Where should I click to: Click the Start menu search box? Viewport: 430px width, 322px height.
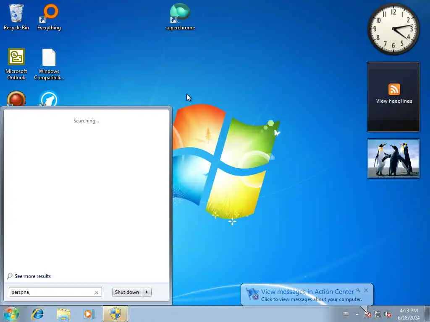pyautogui.click(x=55, y=292)
